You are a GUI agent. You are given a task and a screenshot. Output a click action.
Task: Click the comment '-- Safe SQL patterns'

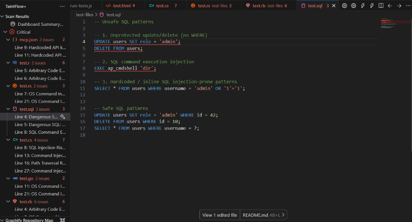point(121,108)
